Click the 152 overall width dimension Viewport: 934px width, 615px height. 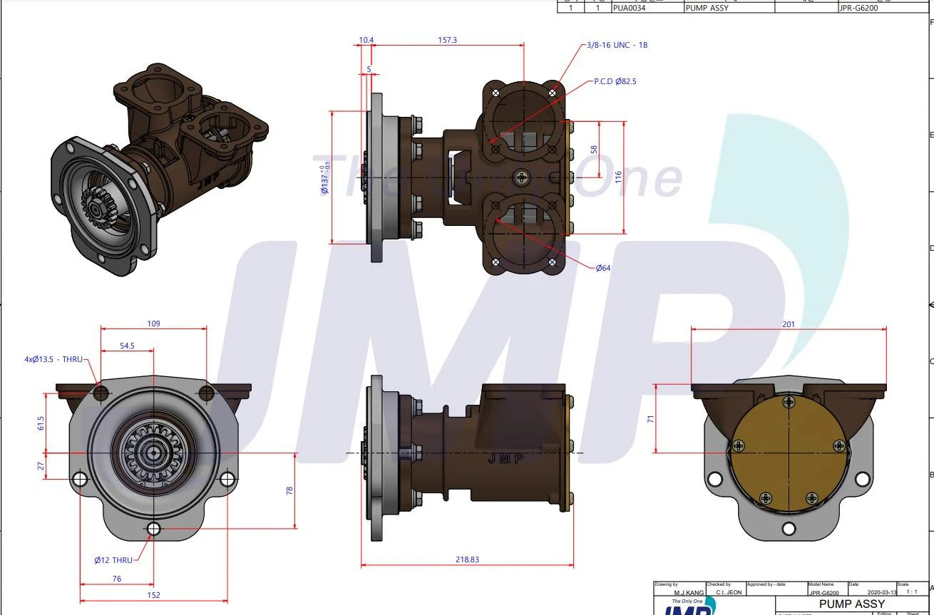(153, 595)
